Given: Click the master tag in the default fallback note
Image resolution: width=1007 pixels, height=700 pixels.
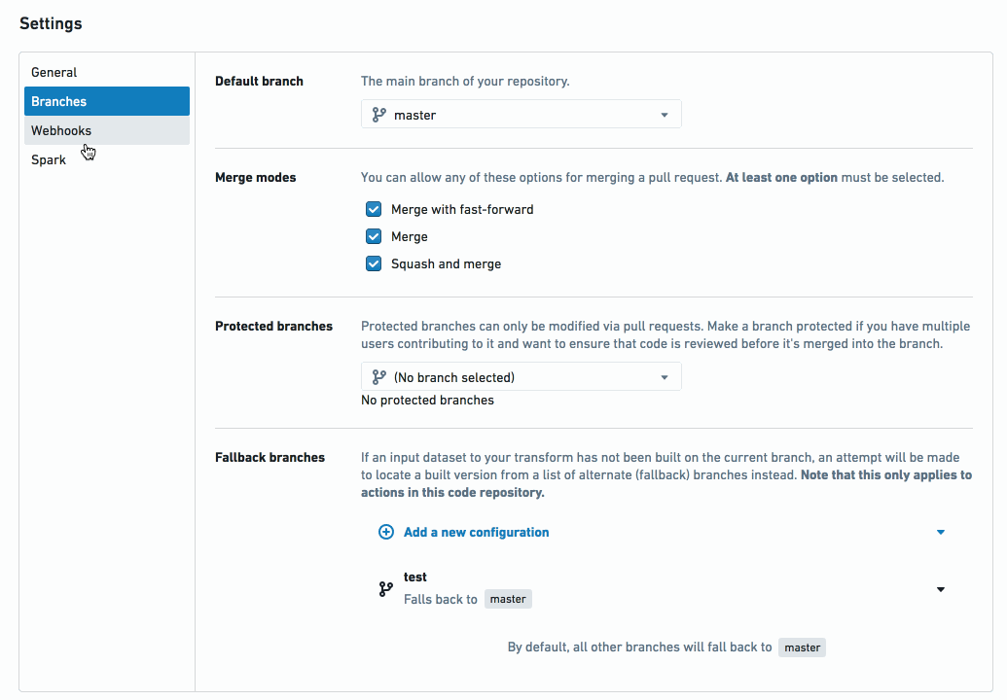Looking at the screenshot, I should click(802, 647).
